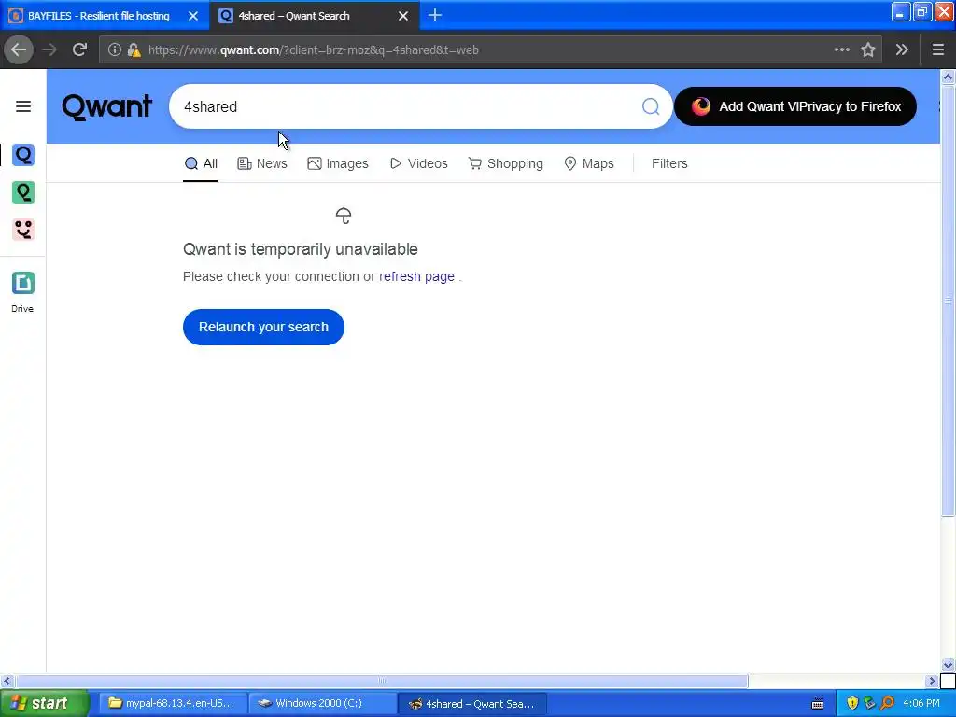Viewport: 956px width, 717px height.
Task: Bookmark this page with the star icon
Action: (x=868, y=49)
